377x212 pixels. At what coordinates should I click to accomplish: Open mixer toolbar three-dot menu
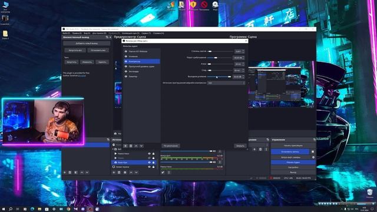(x=169, y=173)
